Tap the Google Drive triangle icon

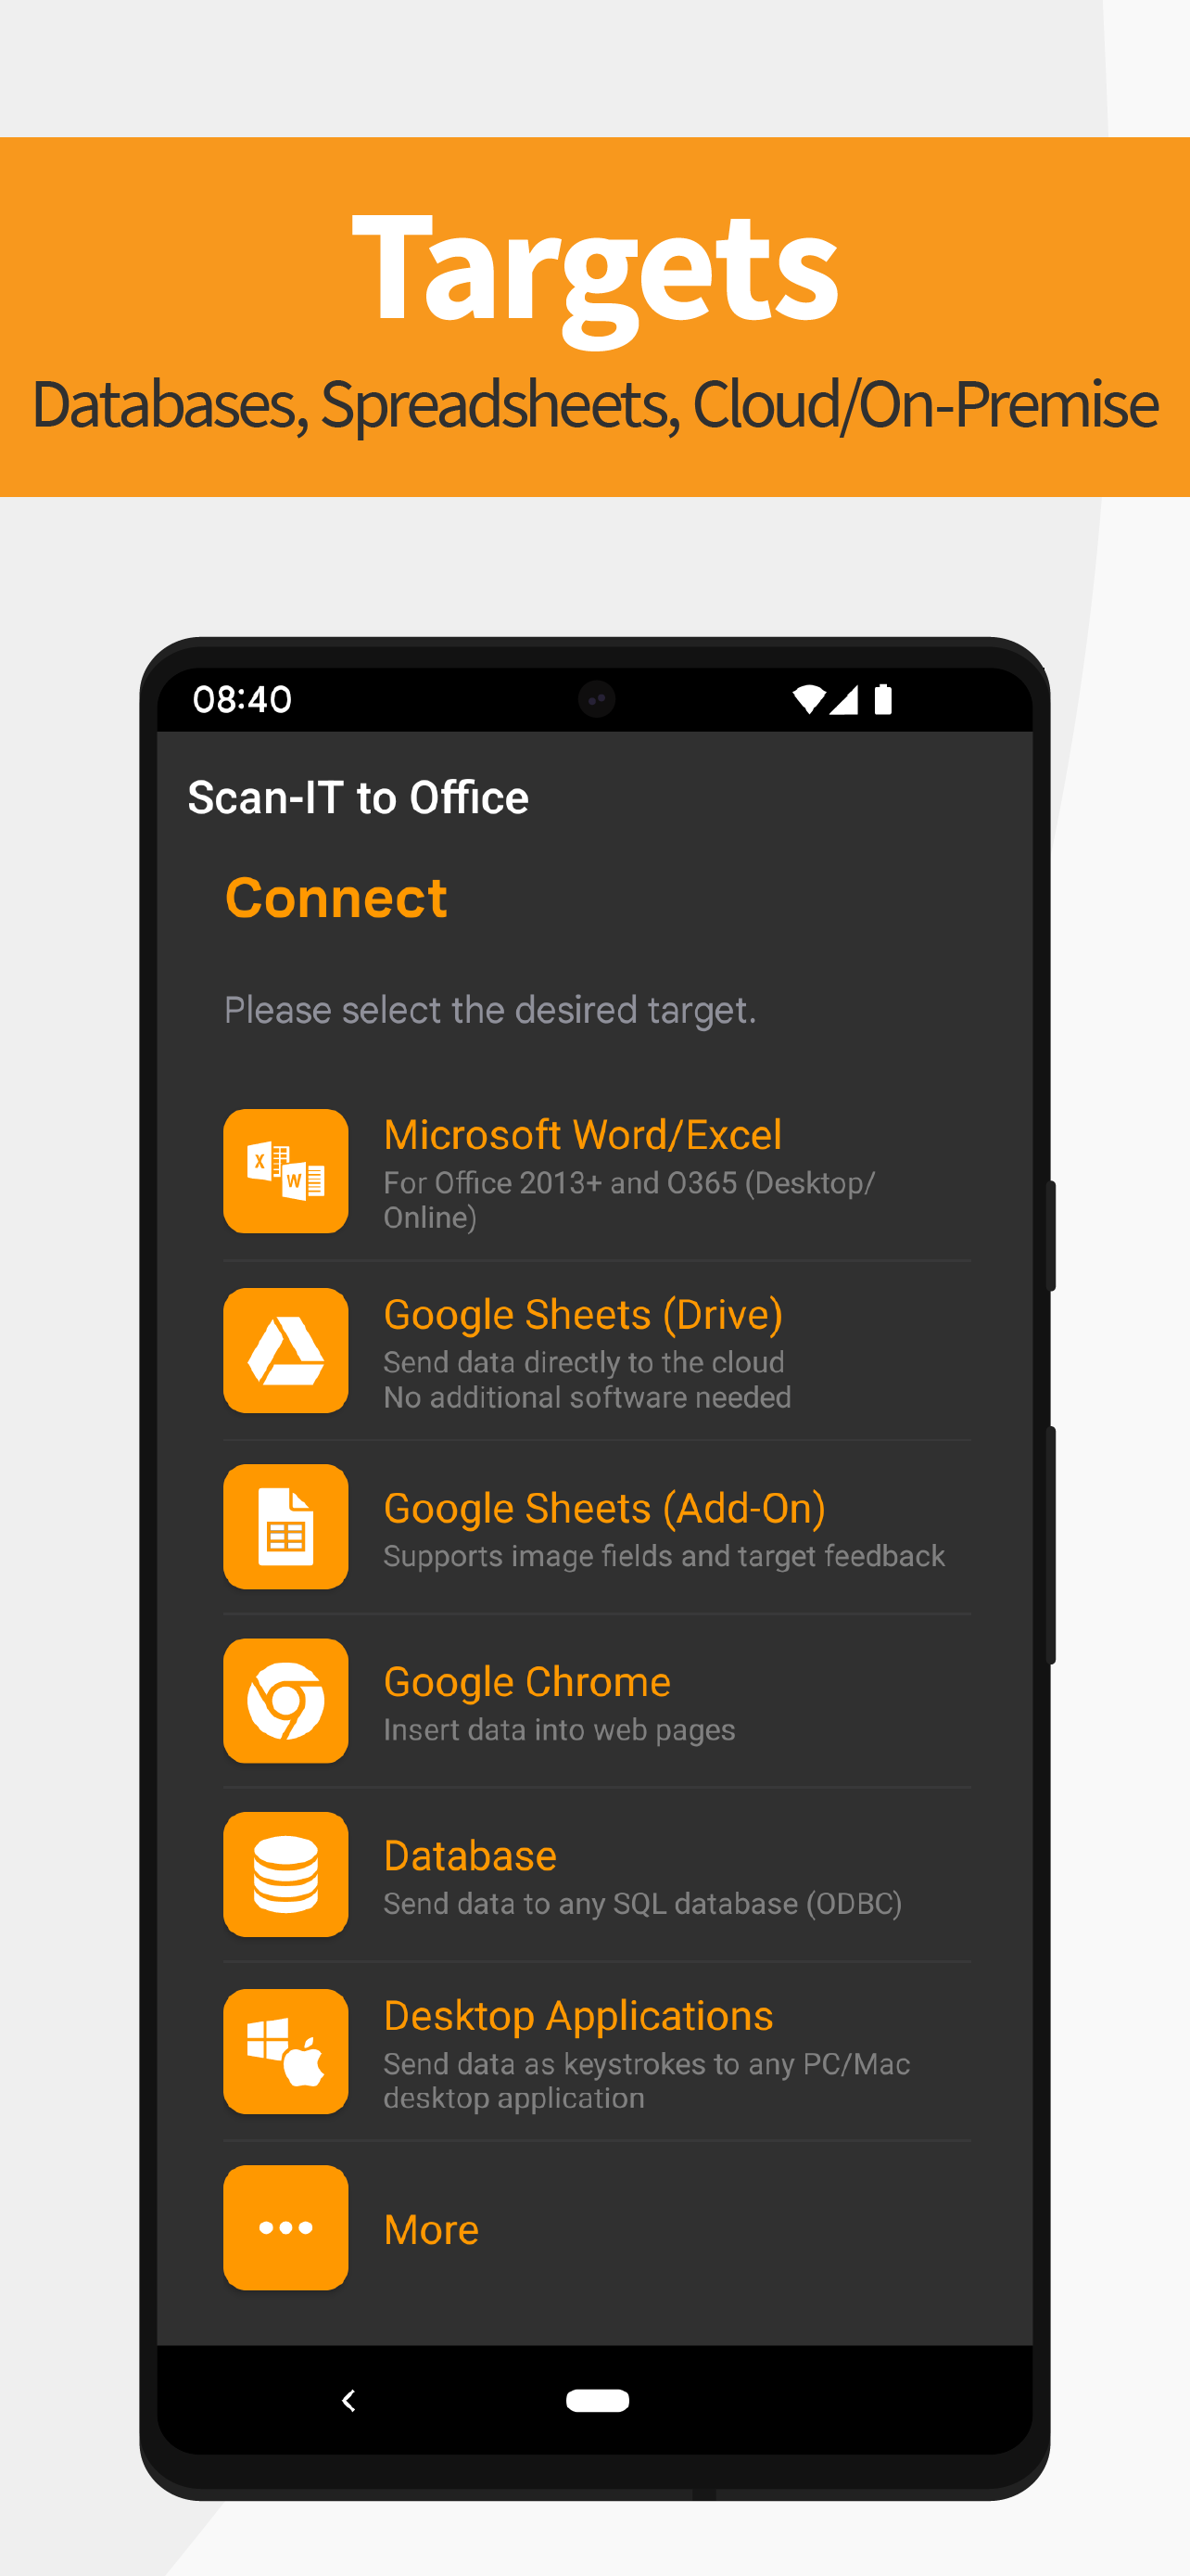(285, 1350)
